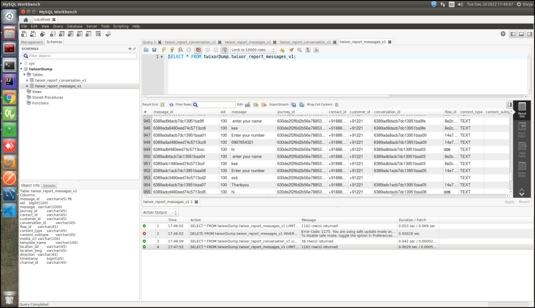Viewport: 535px width, 308px height.
Task: Save the SQL script to file
Action: coord(154,50)
